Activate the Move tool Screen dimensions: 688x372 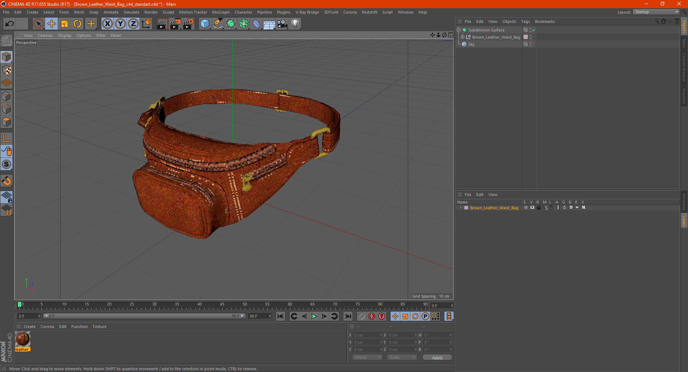coord(52,24)
